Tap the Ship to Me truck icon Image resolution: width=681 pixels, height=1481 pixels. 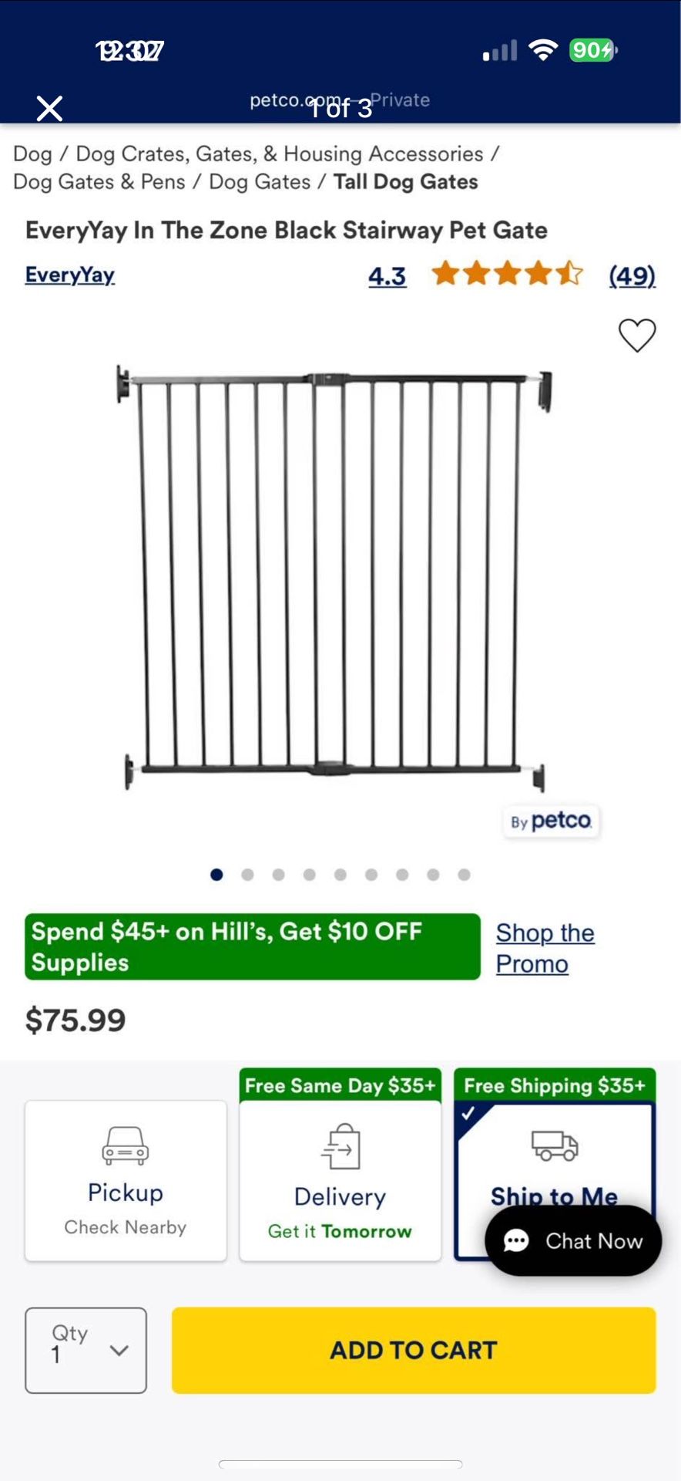point(555,1145)
